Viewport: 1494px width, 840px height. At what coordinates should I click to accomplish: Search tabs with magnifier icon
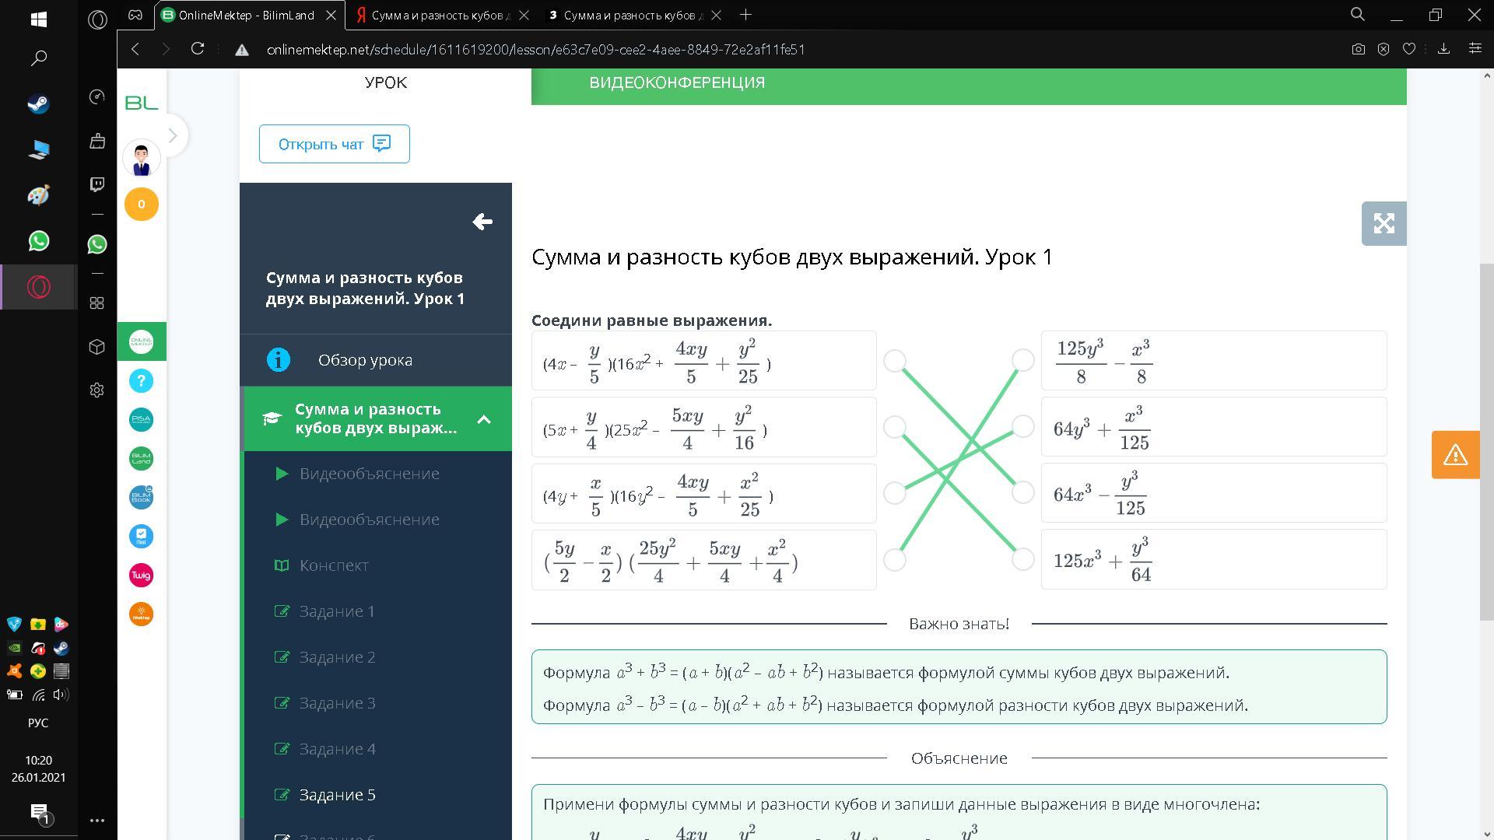click(1358, 15)
